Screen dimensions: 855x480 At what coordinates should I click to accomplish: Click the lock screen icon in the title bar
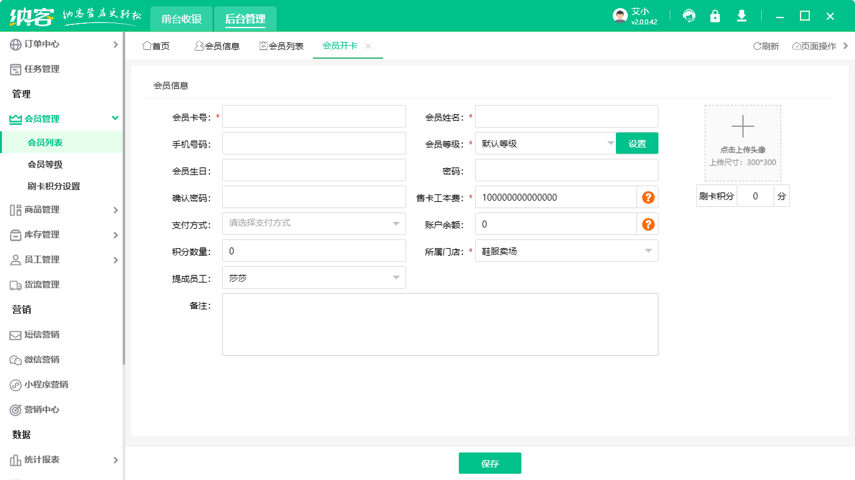click(x=715, y=16)
